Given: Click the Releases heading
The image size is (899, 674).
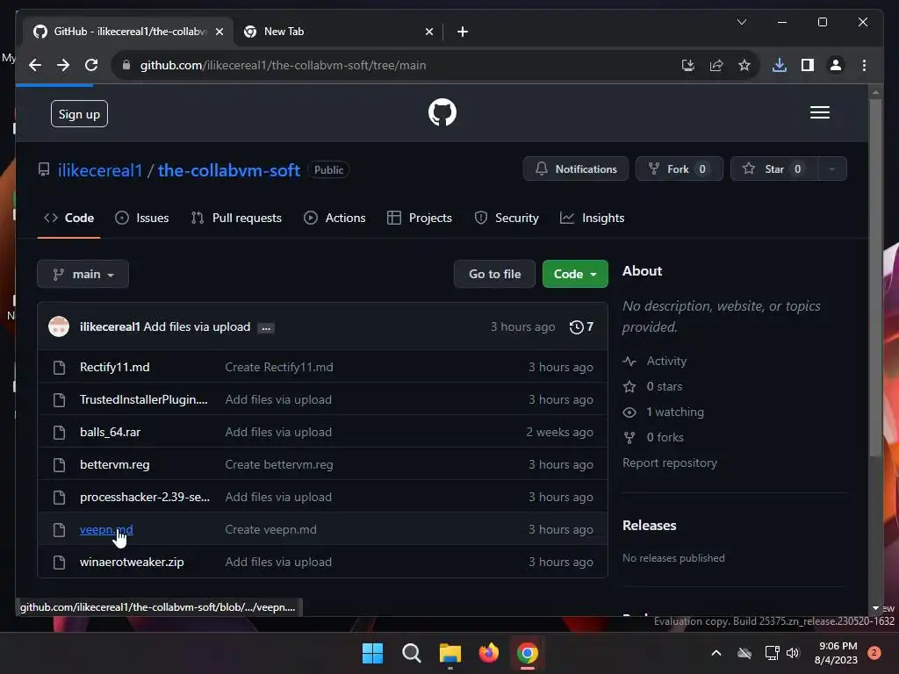Looking at the screenshot, I should (649, 526).
